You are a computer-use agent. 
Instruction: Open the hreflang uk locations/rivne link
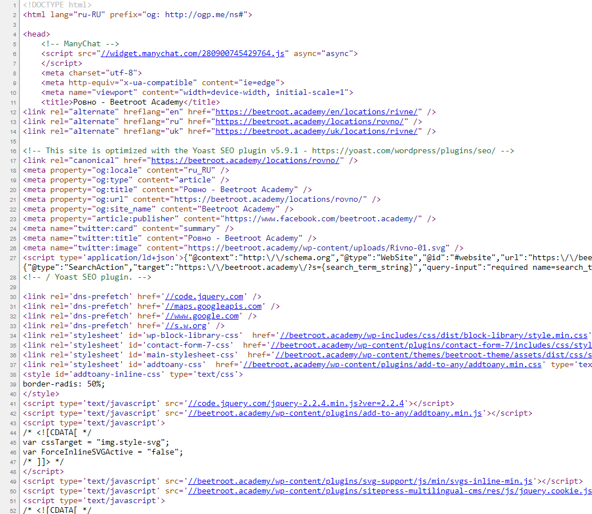click(x=317, y=132)
